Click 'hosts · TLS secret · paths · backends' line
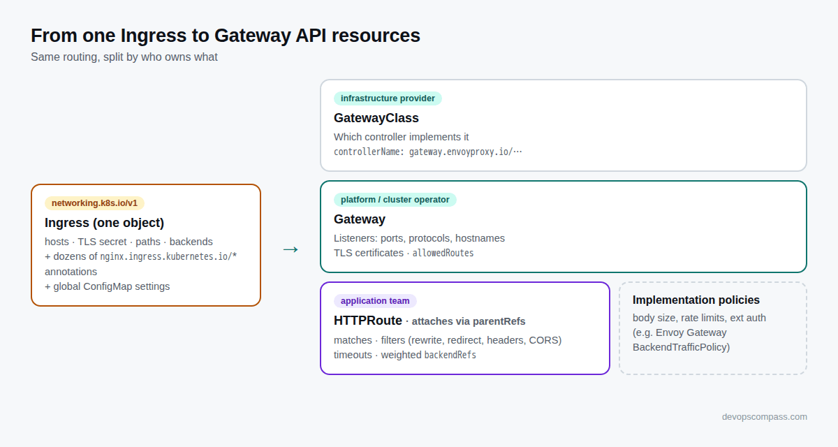Image resolution: width=838 pixels, height=447 pixels. 128,242
